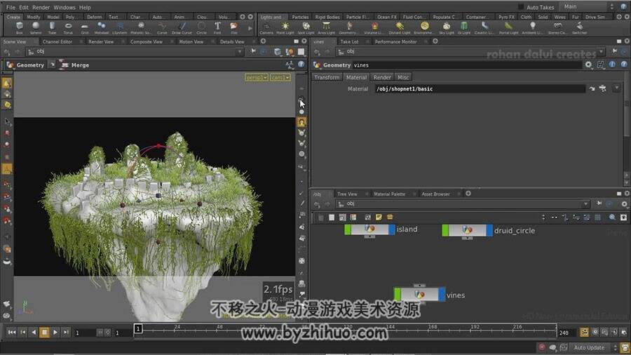This screenshot has height=355, width=631.
Task: Select the Circle shelf tool
Action: coord(201,28)
